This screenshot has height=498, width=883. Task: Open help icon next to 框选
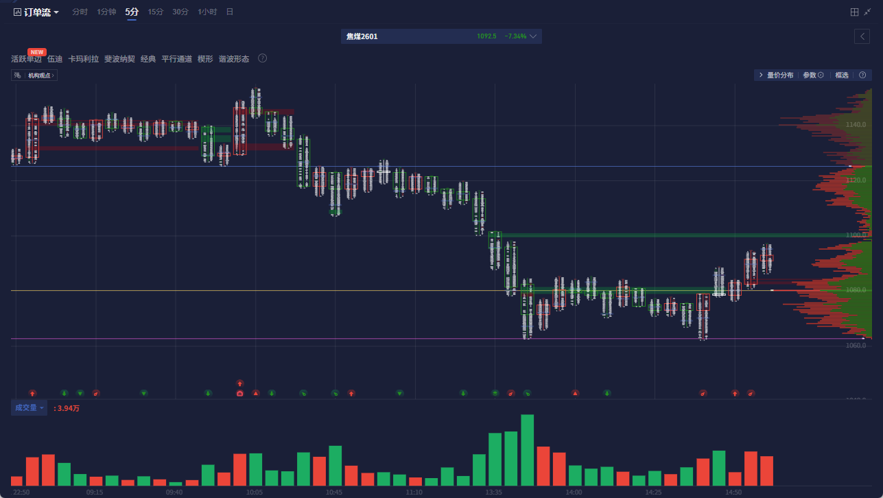(862, 75)
